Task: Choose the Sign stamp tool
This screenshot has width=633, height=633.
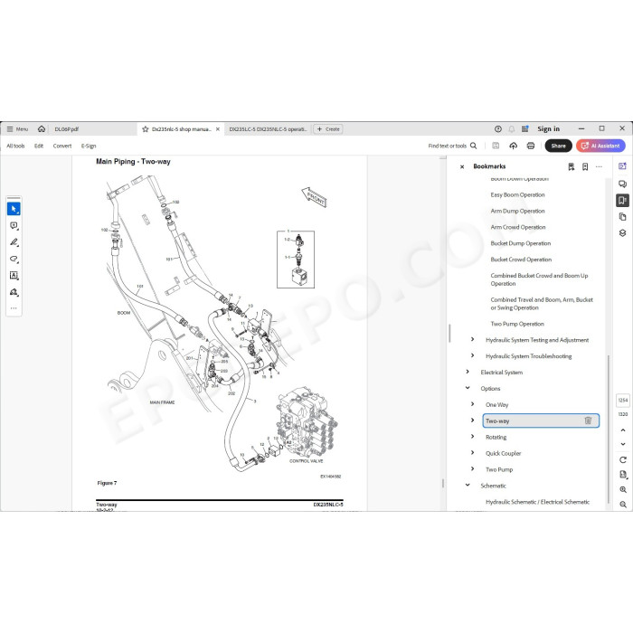Action: [x=14, y=292]
